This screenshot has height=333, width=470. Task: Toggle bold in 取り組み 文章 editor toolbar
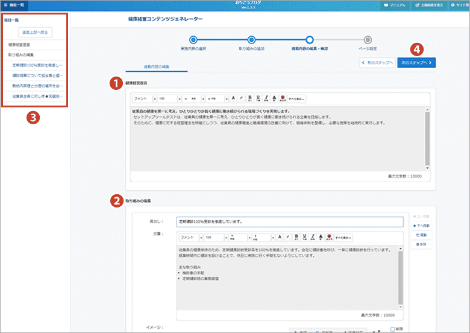295,237
